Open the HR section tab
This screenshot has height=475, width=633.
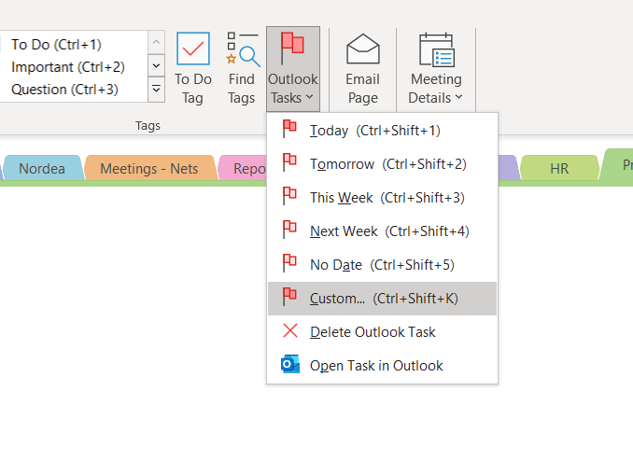[559, 168]
